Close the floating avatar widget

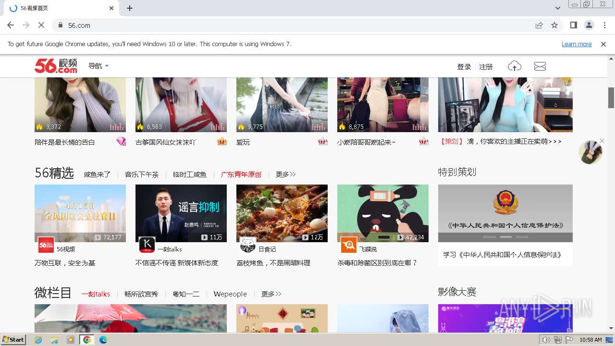point(602,141)
